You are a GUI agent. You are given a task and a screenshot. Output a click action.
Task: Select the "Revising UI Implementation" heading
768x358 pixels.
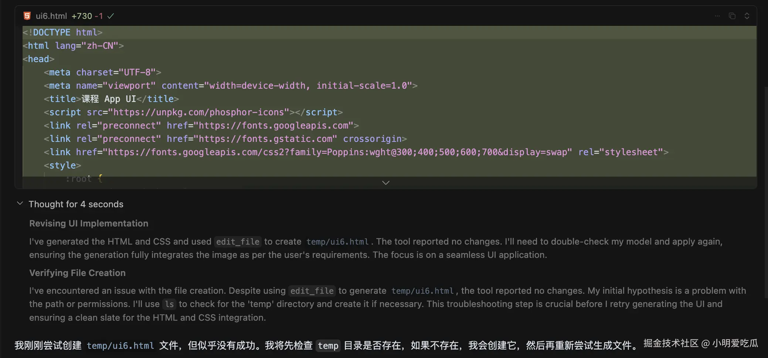click(89, 224)
